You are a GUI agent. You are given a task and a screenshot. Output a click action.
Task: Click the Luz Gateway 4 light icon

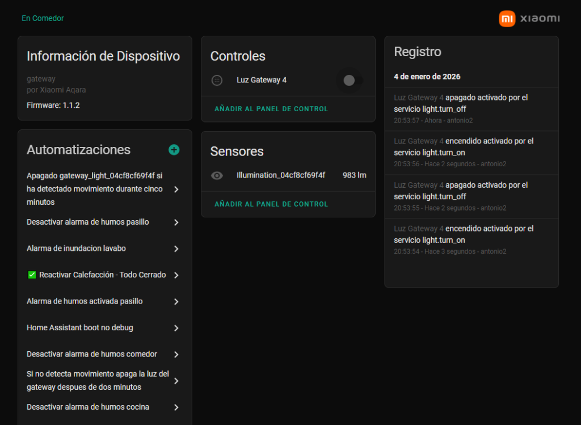(217, 81)
